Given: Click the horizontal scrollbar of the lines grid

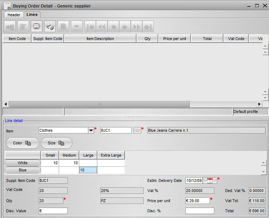Looking at the screenshot, I should pyautogui.click(x=99, y=104).
